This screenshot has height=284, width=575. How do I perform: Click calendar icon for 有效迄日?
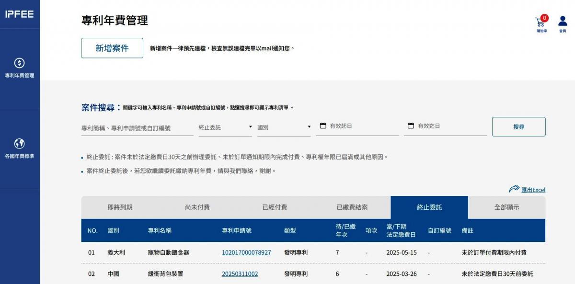tap(411, 126)
